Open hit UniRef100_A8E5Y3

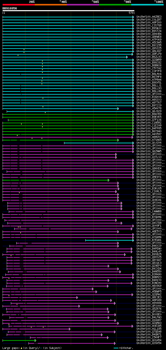[149, 231]
